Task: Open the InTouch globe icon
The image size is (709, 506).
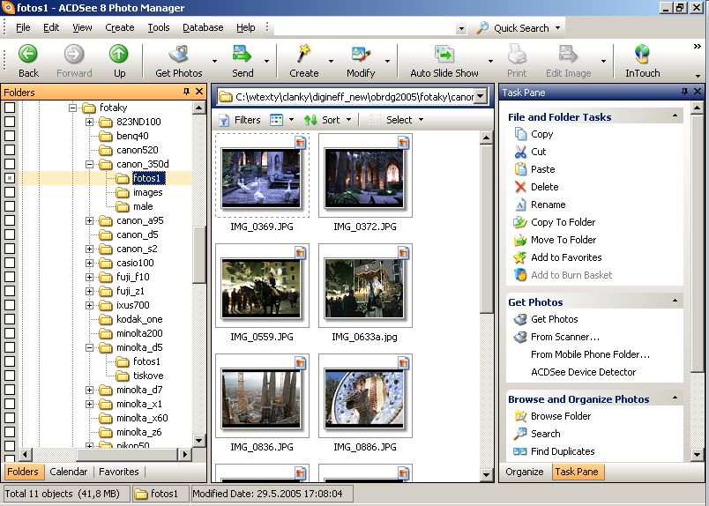Action: (642, 54)
